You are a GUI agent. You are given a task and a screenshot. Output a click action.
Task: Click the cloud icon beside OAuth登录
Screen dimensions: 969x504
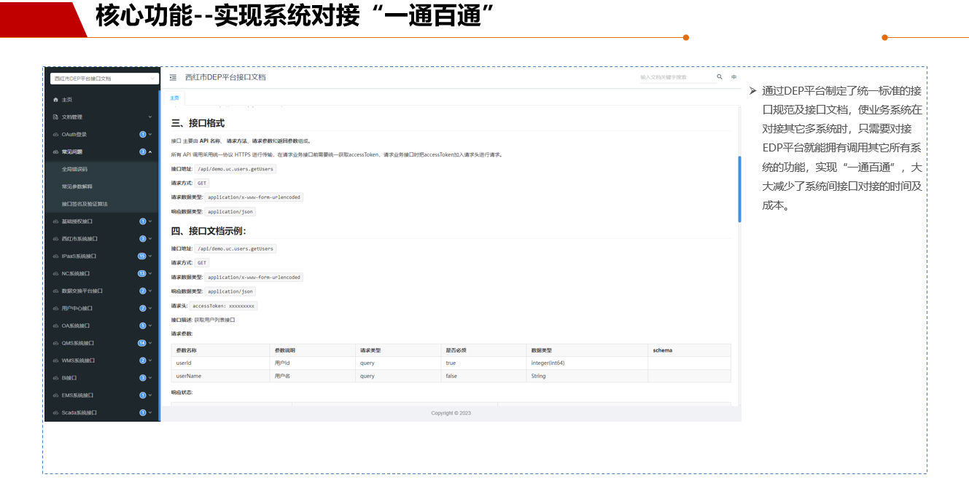(55, 135)
